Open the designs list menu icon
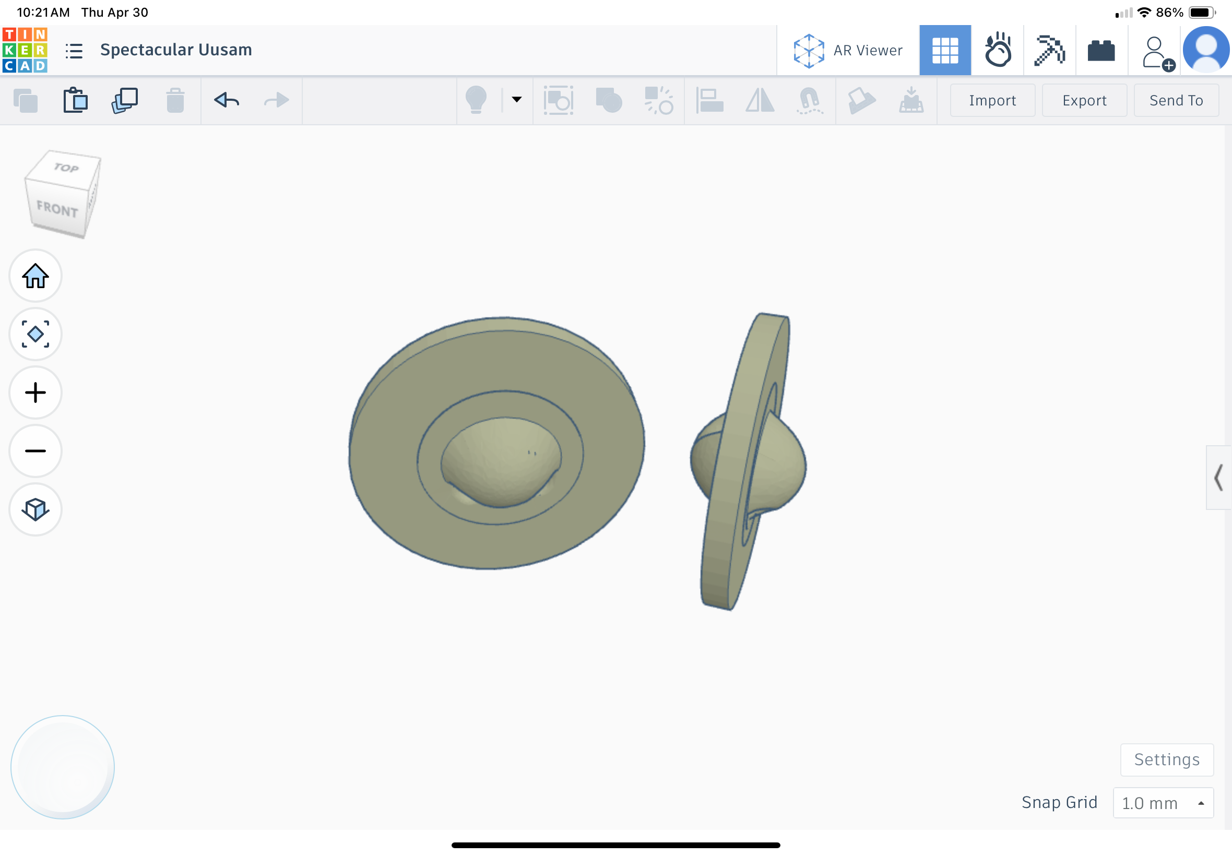1232x856 pixels. [74, 51]
